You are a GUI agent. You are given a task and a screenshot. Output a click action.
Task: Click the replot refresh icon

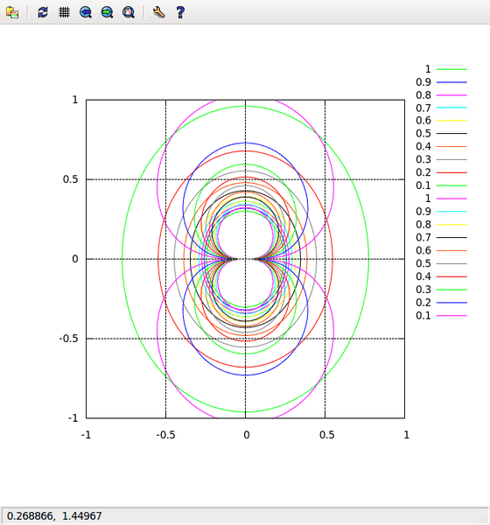[x=43, y=13]
